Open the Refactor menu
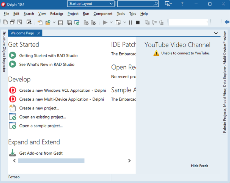Image resolution: width=230 pixels, height=183 pixels. (x=57, y=14)
